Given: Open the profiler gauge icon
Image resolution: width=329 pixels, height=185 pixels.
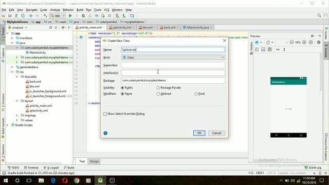Looking at the screenshot, I should point(97,16).
